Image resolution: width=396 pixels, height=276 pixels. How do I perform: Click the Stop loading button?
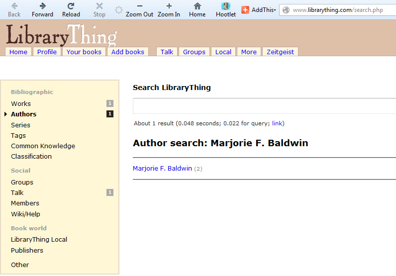tap(99, 10)
